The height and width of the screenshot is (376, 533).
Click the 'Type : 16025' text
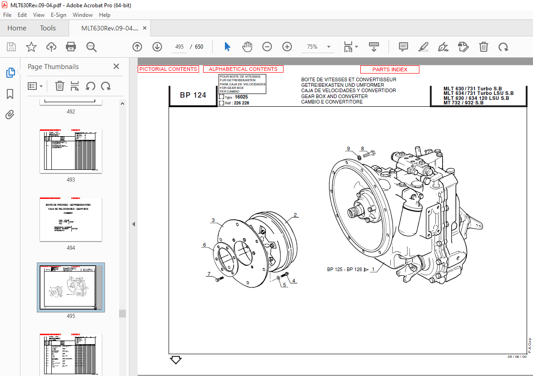click(x=236, y=97)
